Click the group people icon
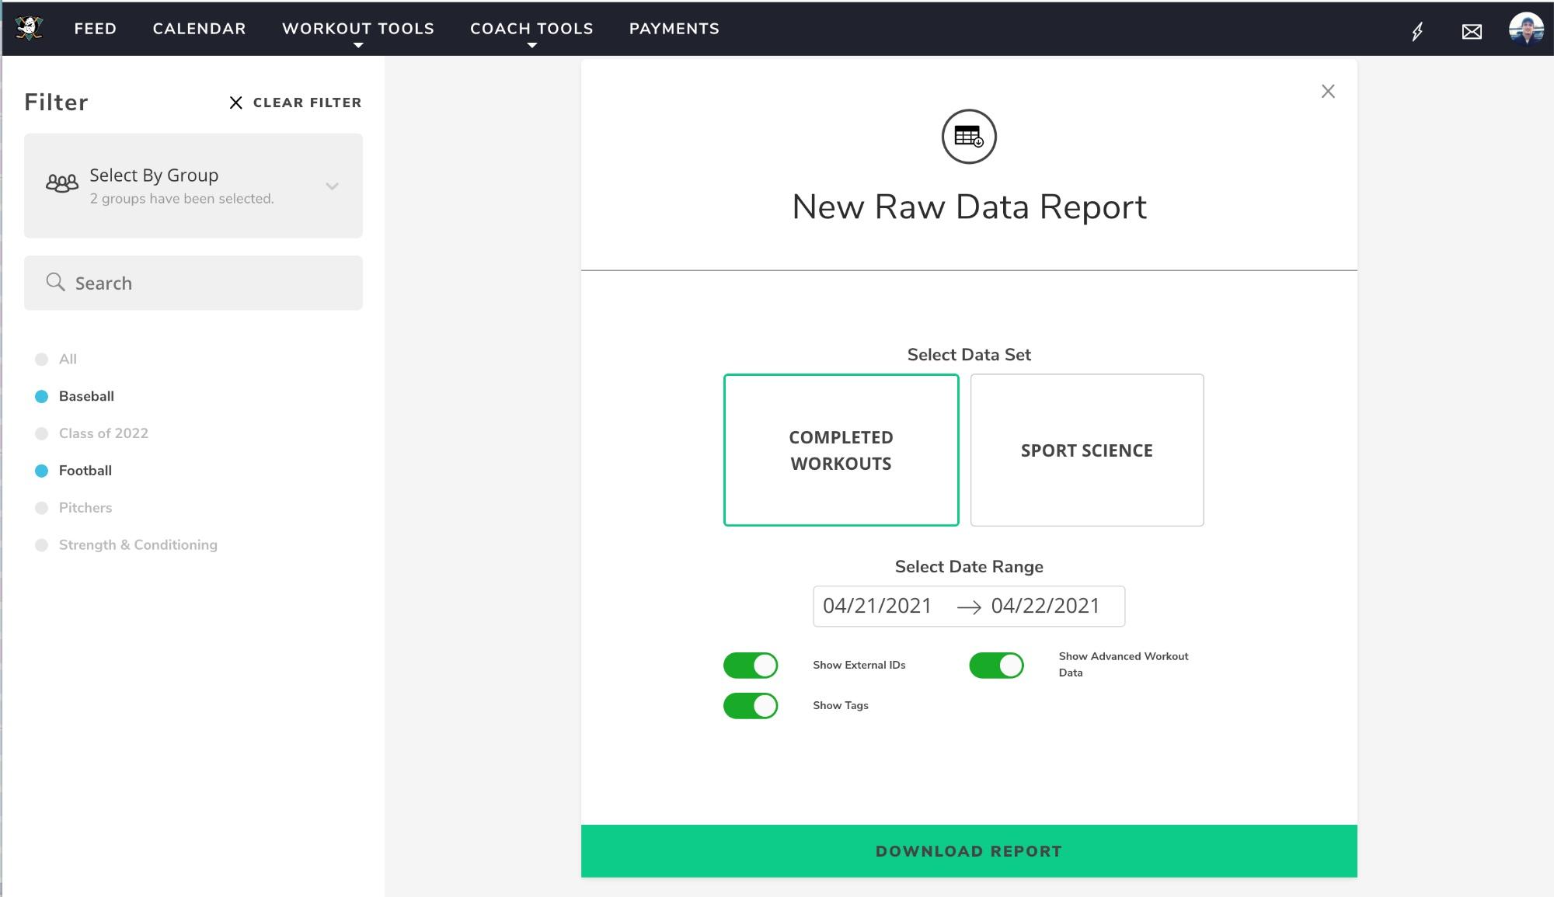 point(62,183)
